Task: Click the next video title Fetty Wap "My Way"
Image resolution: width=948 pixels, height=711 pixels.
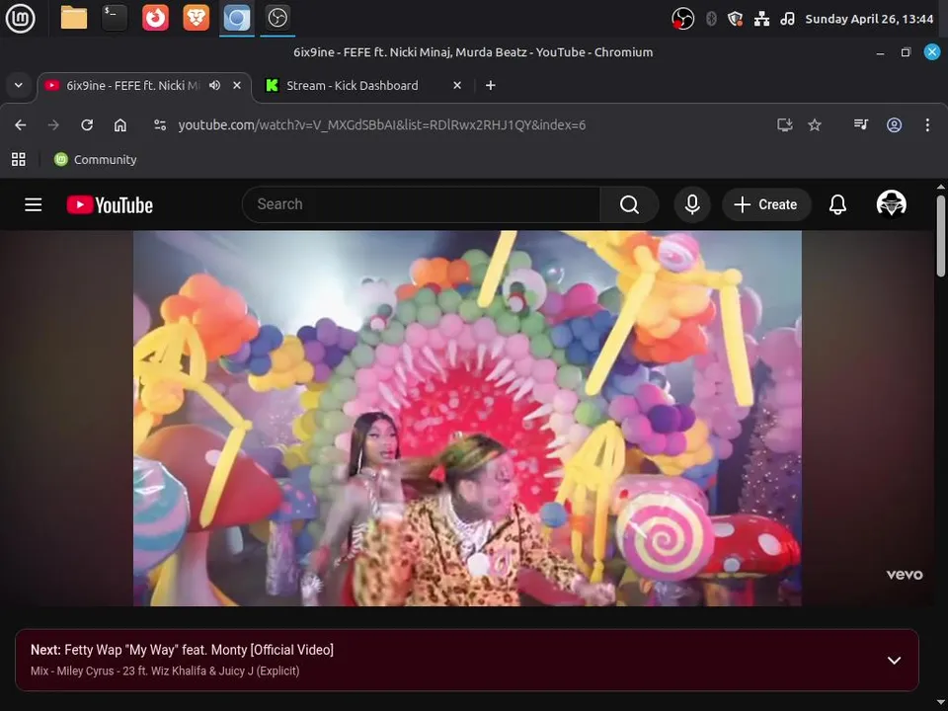Action: [198, 650]
